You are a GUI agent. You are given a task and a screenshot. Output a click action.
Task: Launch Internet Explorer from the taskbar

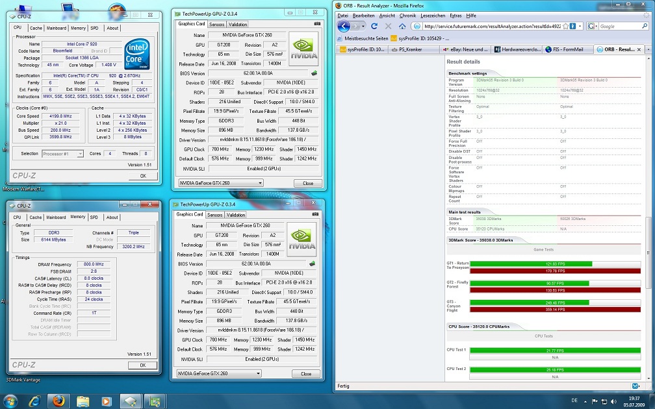[x=34, y=401]
